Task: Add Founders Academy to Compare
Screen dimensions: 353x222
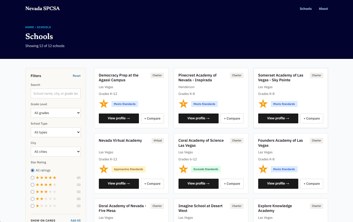Action: [312, 184]
